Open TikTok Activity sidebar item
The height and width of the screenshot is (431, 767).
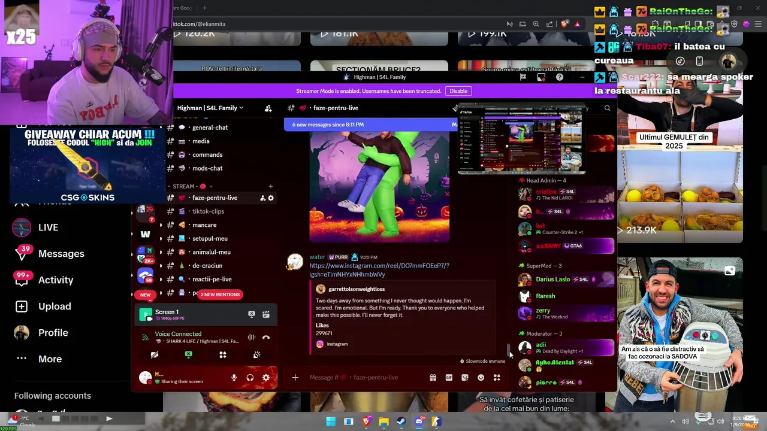[44, 280]
